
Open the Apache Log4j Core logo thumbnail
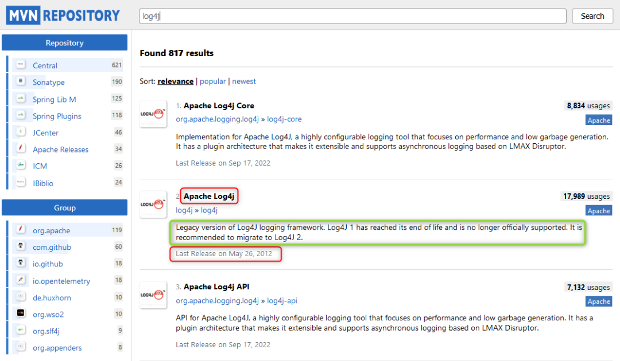tap(153, 114)
